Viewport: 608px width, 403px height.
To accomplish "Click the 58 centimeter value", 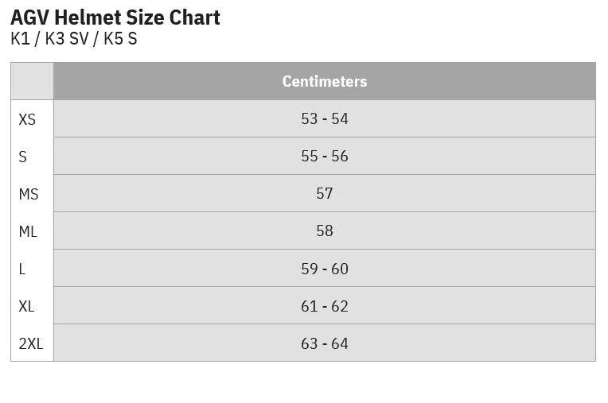I will point(325,231).
